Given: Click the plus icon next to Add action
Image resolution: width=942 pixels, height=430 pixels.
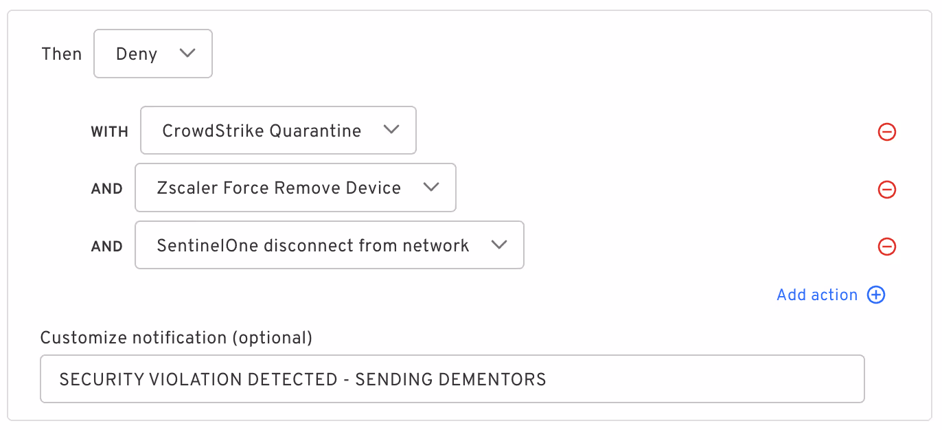Looking at the screenshot, I should coord(876,295).
